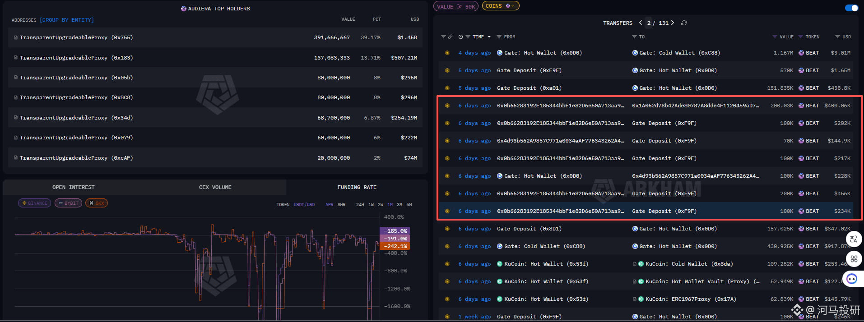This screenshot has height=322, width=864.
Task: Switch to the OPEN INTEREST tab
Action: [74, 187]
